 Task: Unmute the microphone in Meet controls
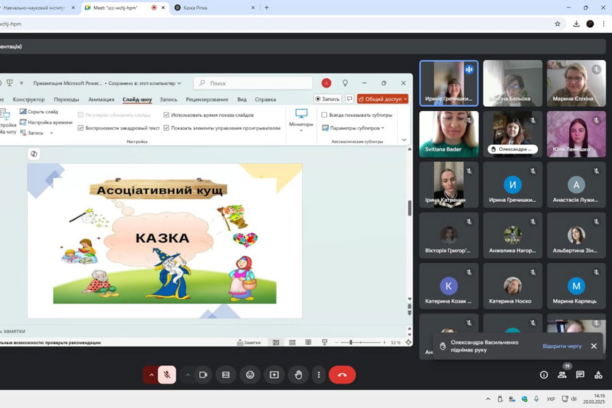(x=167, y=375)
